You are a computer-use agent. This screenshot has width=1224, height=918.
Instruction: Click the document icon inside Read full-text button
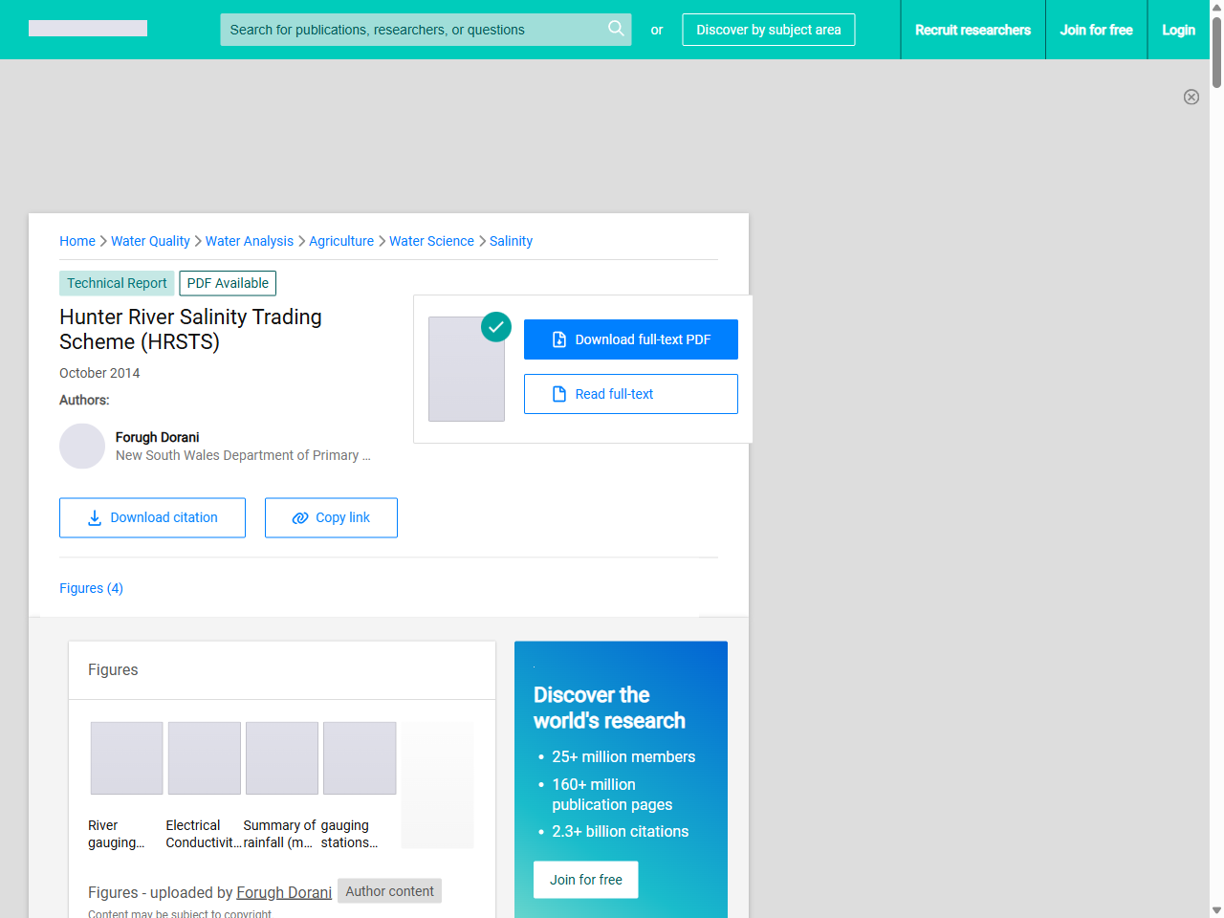557,393
